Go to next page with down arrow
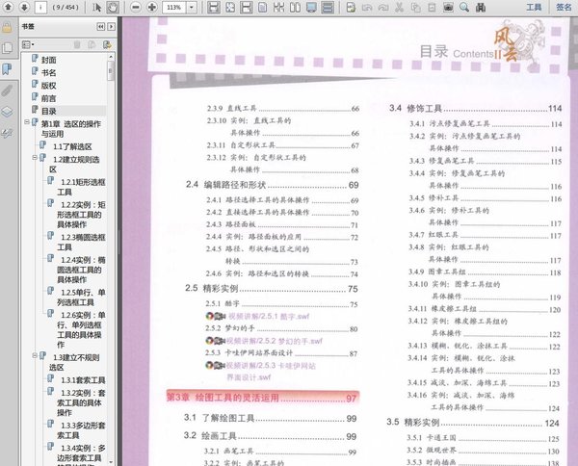This screenshot has height=466, width=578. click(x=24, y=7)
